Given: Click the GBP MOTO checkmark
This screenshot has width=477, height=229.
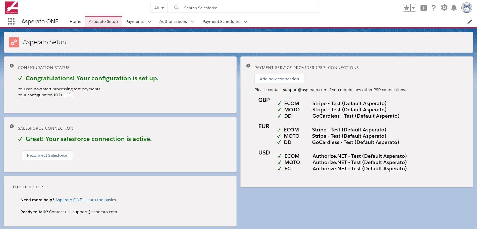Looking at the screenshot, I should click(x=279, y=110).
